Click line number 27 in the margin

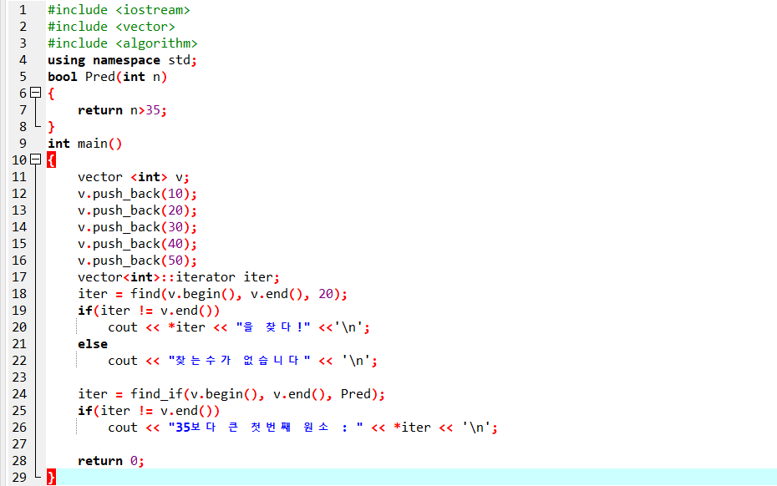[x=19, y=444]
